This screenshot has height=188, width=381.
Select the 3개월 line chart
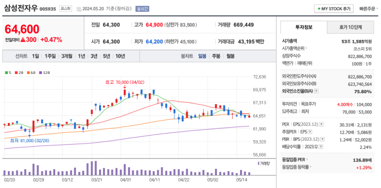67,56
